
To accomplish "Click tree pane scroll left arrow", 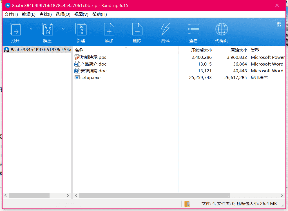I will tap(6, 196).
